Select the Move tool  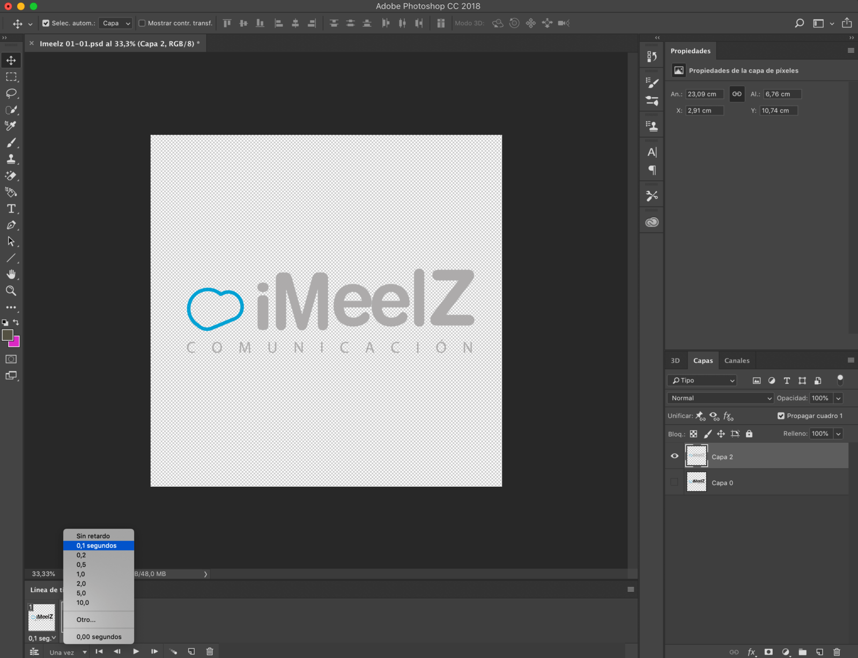11,60
